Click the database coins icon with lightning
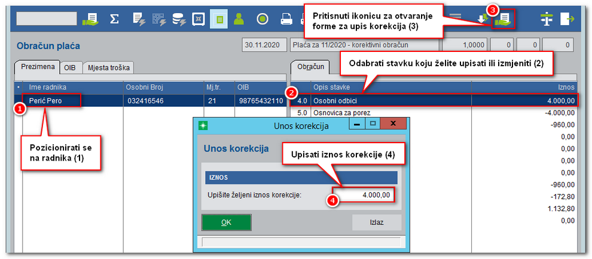This screenshot has height=259, width=592. [x=178, y=18]
